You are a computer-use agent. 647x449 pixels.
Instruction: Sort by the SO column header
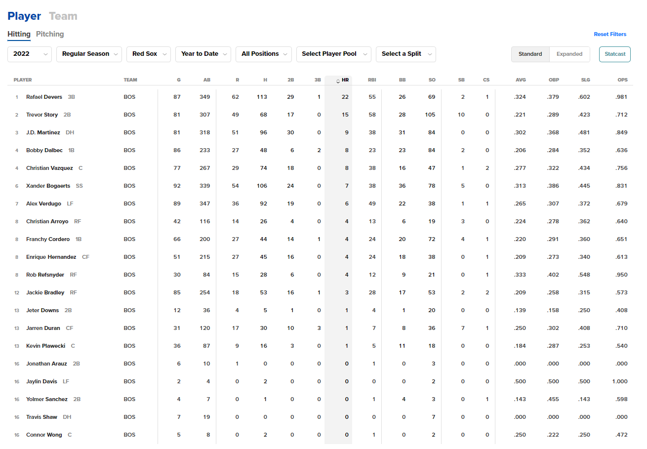coord(432,80)
